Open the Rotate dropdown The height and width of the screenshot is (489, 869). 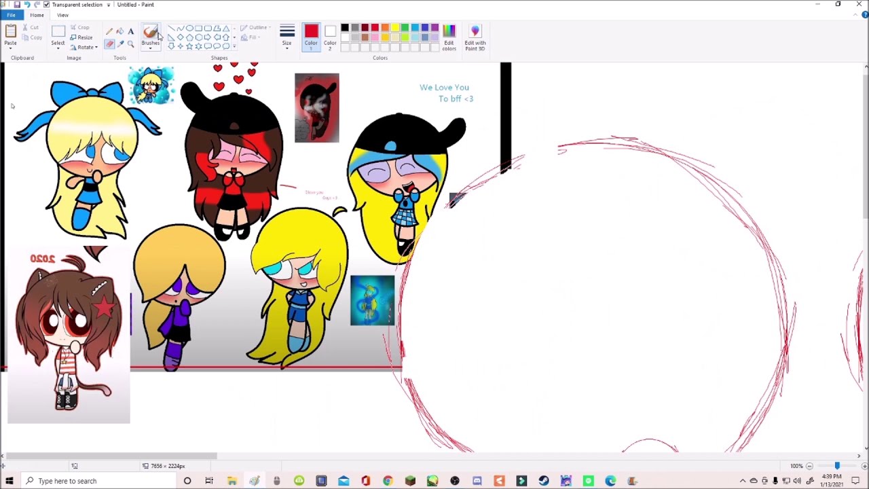pos(85,47)
